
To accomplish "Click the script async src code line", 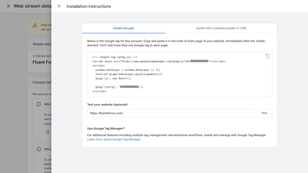I will click(159, 61).
